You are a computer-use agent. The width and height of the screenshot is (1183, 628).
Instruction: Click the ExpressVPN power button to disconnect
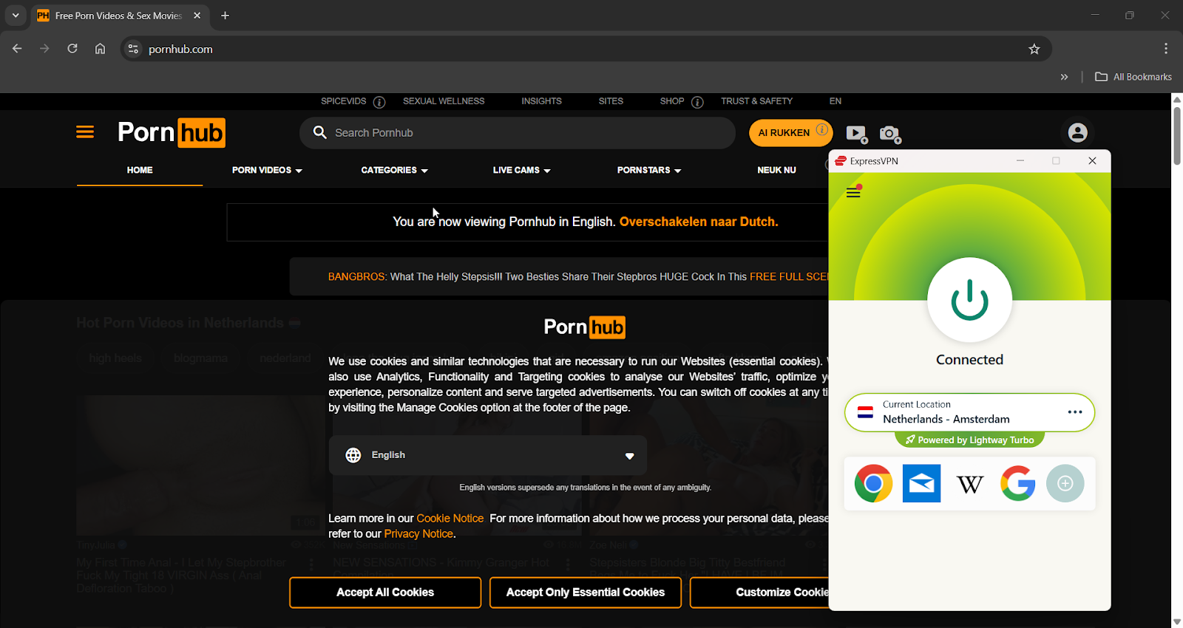click(x=969, y=300)
